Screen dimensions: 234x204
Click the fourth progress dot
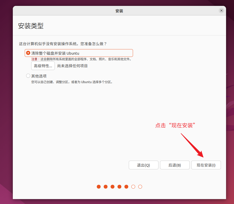click(119, 187)
